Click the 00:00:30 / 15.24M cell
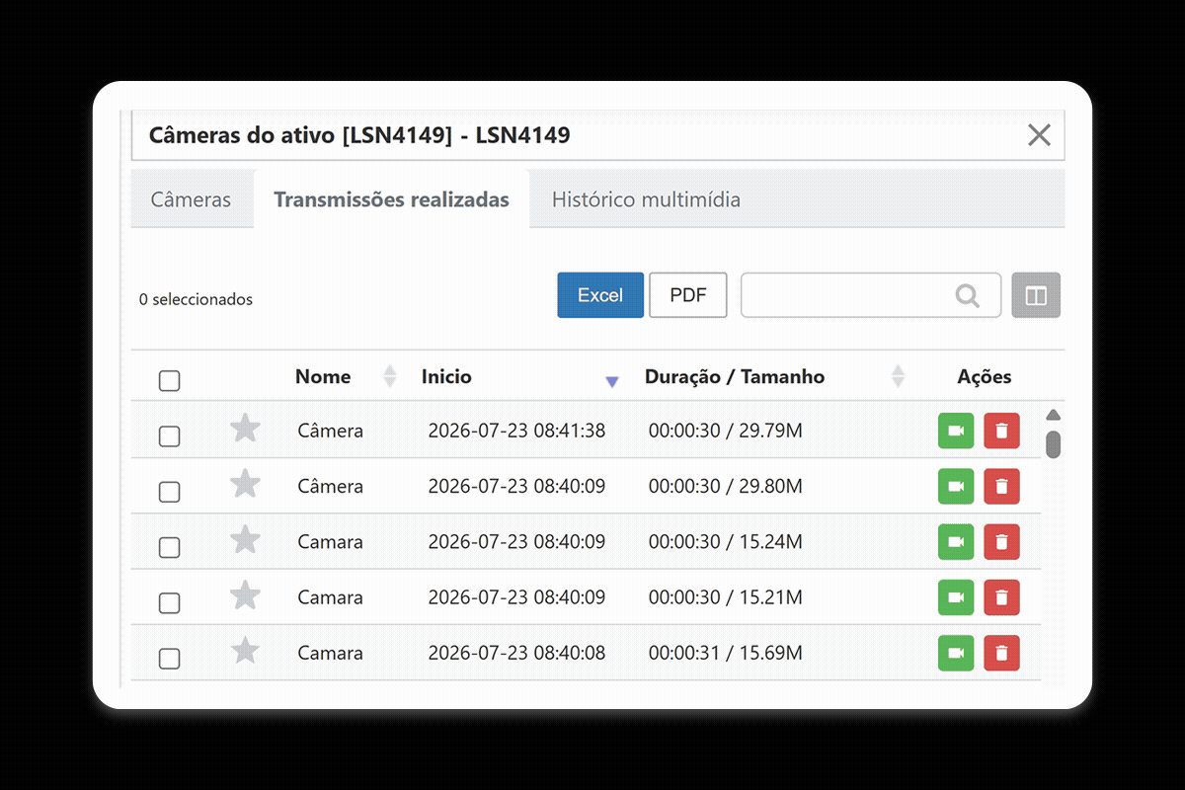The height and width of the screenshot is (790, 1185). pos(726,541)
